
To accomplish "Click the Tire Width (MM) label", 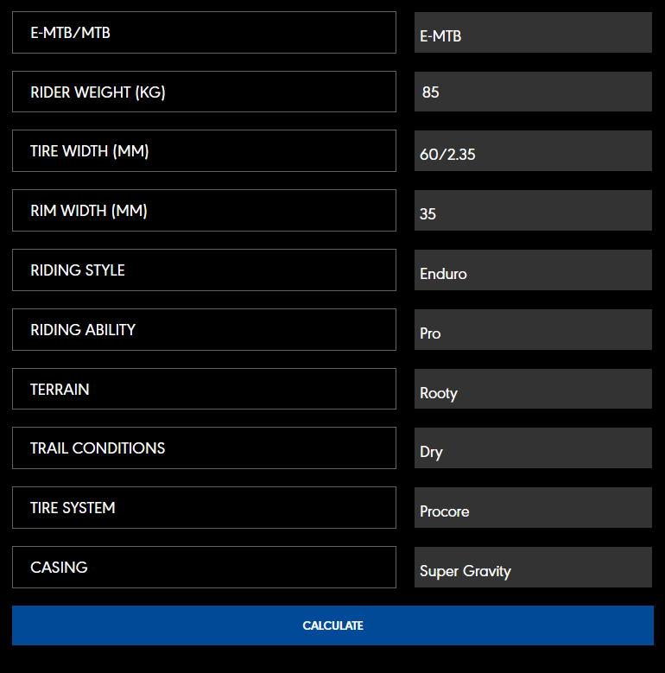I will click(204, 151).
